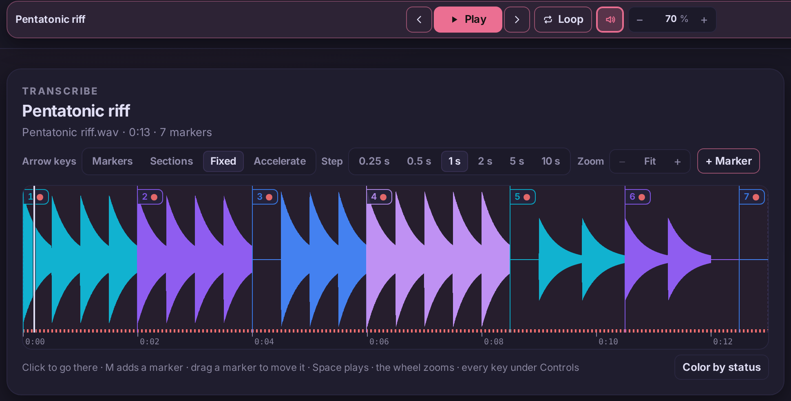Choose the 10 s step size
791x401 pixels.
[550, 161]
